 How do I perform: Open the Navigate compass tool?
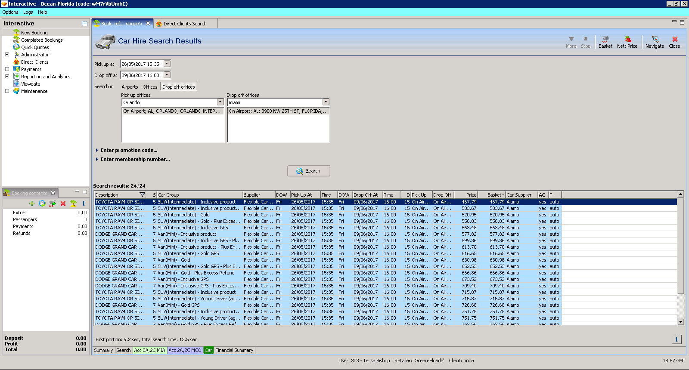(x=655, y=42)
